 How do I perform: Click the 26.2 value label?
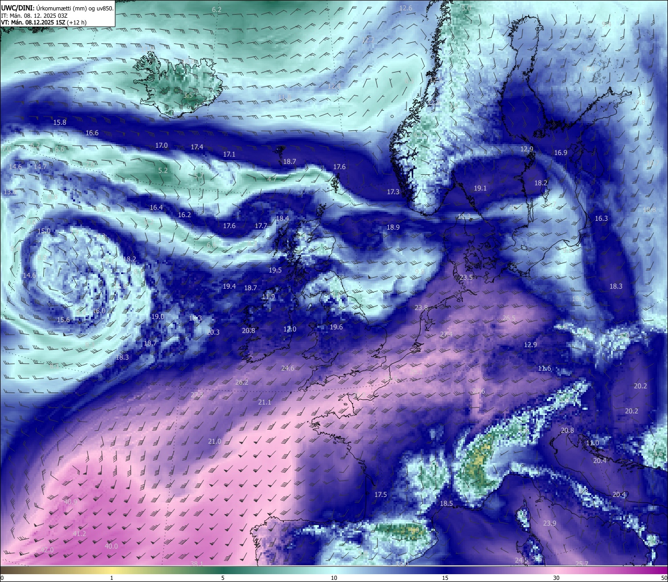(242, 382)
